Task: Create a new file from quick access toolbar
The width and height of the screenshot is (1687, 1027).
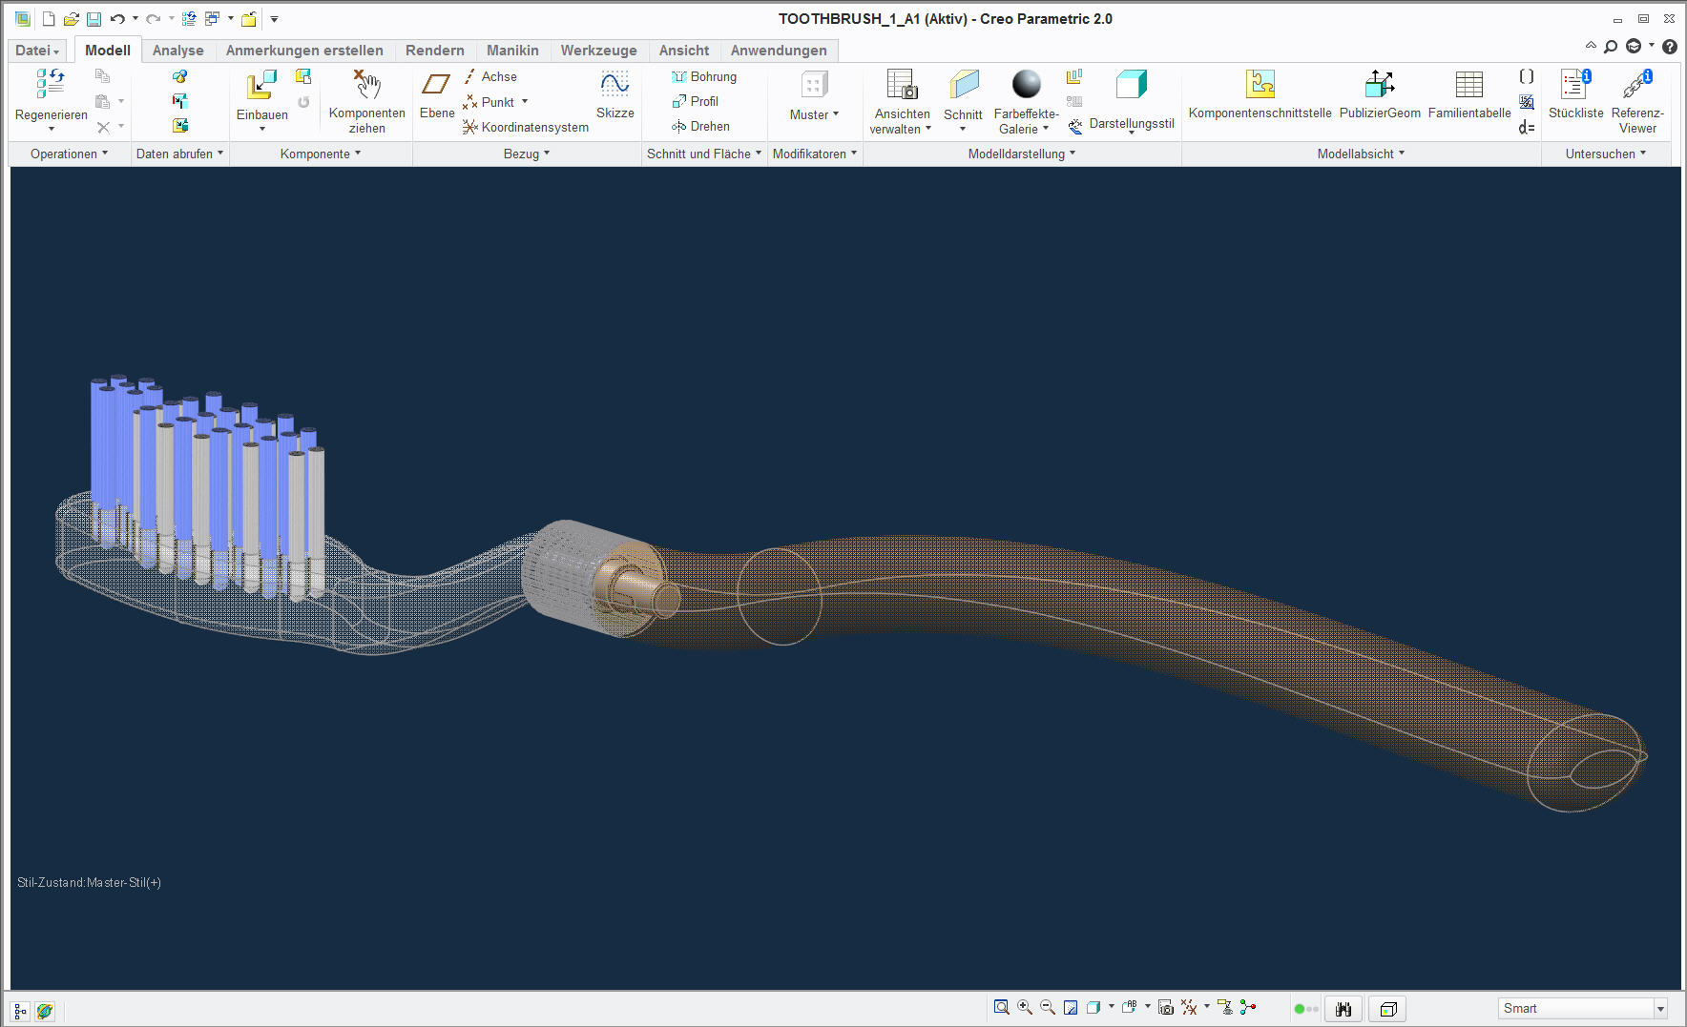Action: coord(49,19)
